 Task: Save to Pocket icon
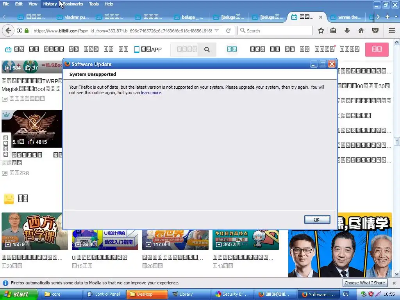375,30
